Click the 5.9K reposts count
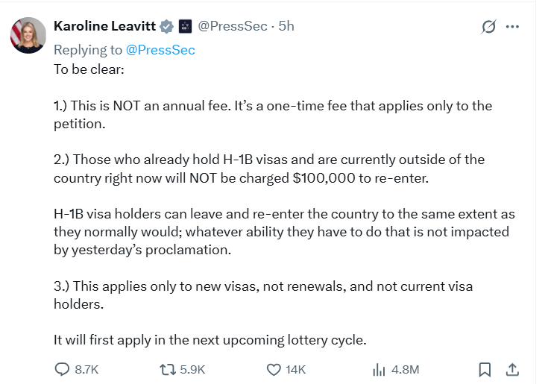This screenshot has height=384, width=551. click(x=193, y=369)
